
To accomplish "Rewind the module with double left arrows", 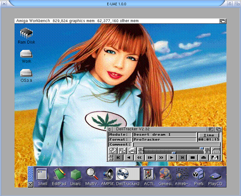I will pyautogui.click(x=139, y=157).
